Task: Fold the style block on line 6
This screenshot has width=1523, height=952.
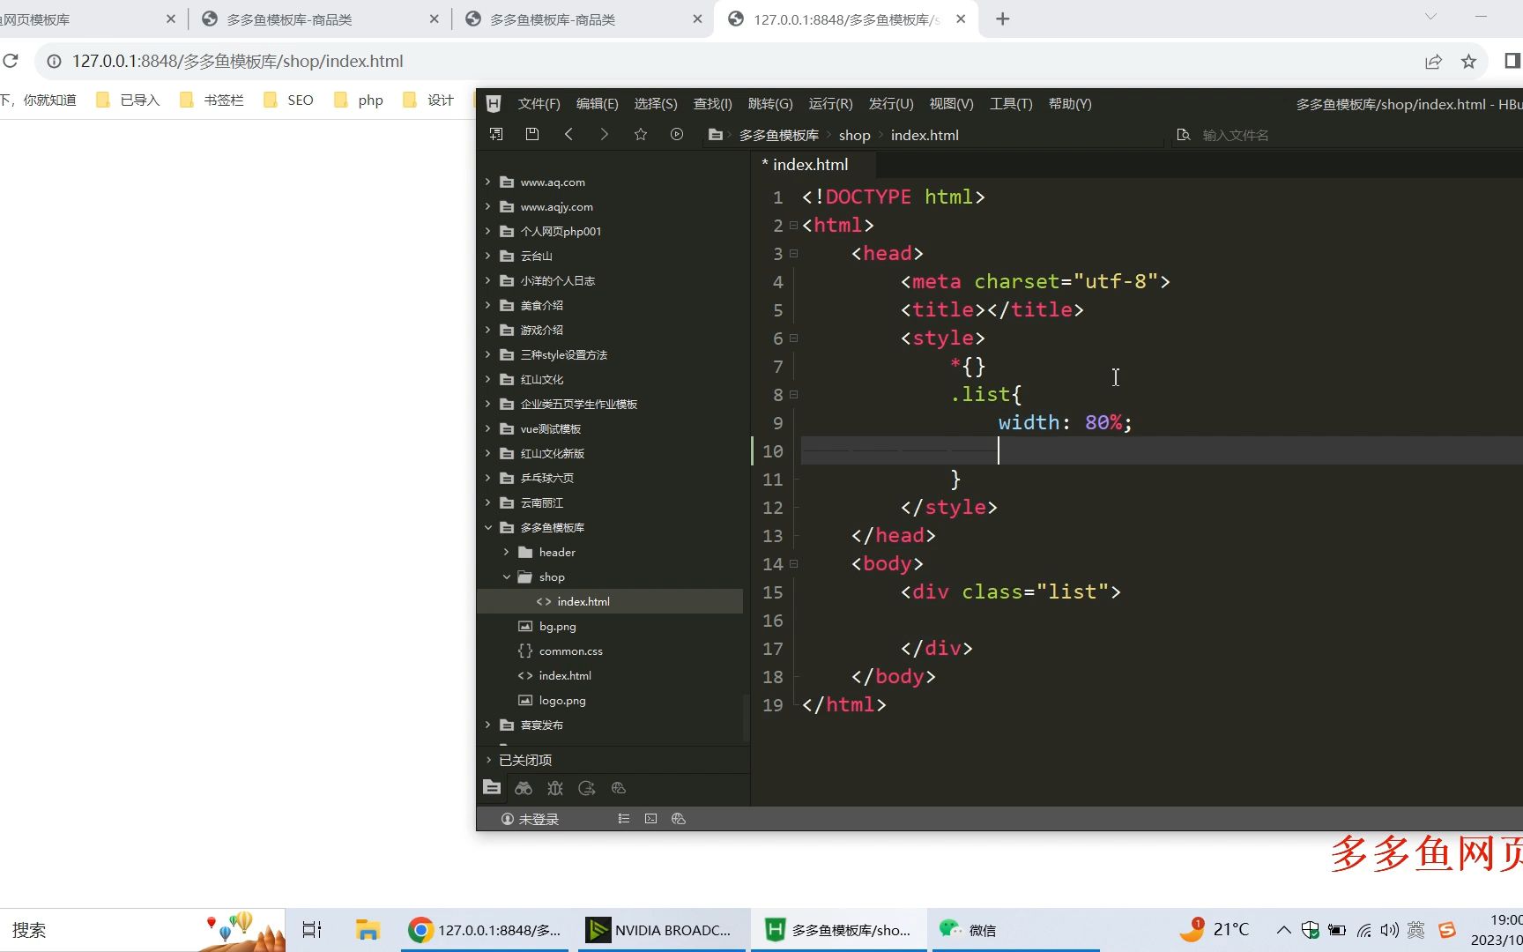Action: (x=793, y=338)
